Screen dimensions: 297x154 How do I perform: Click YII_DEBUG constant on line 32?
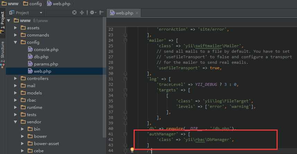[206, 84]
